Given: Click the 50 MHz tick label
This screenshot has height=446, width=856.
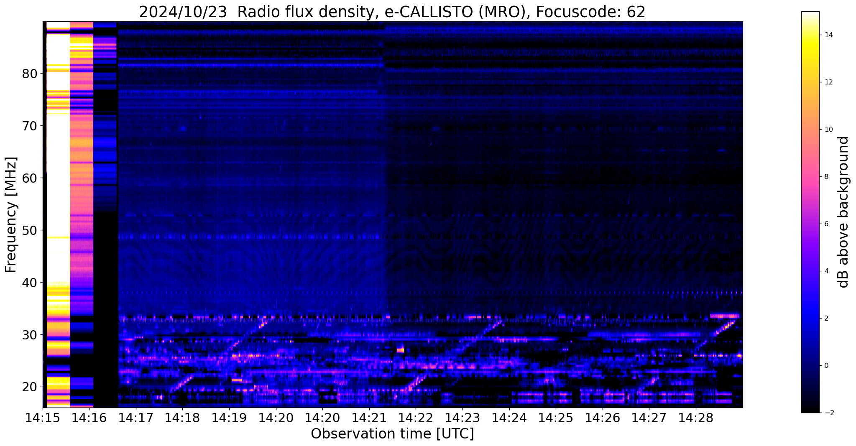Looking at the screenshot, I should point(30,231).
